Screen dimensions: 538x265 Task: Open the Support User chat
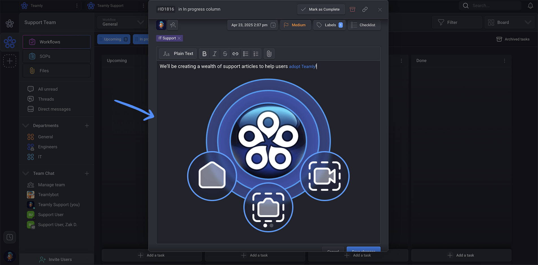51,215
